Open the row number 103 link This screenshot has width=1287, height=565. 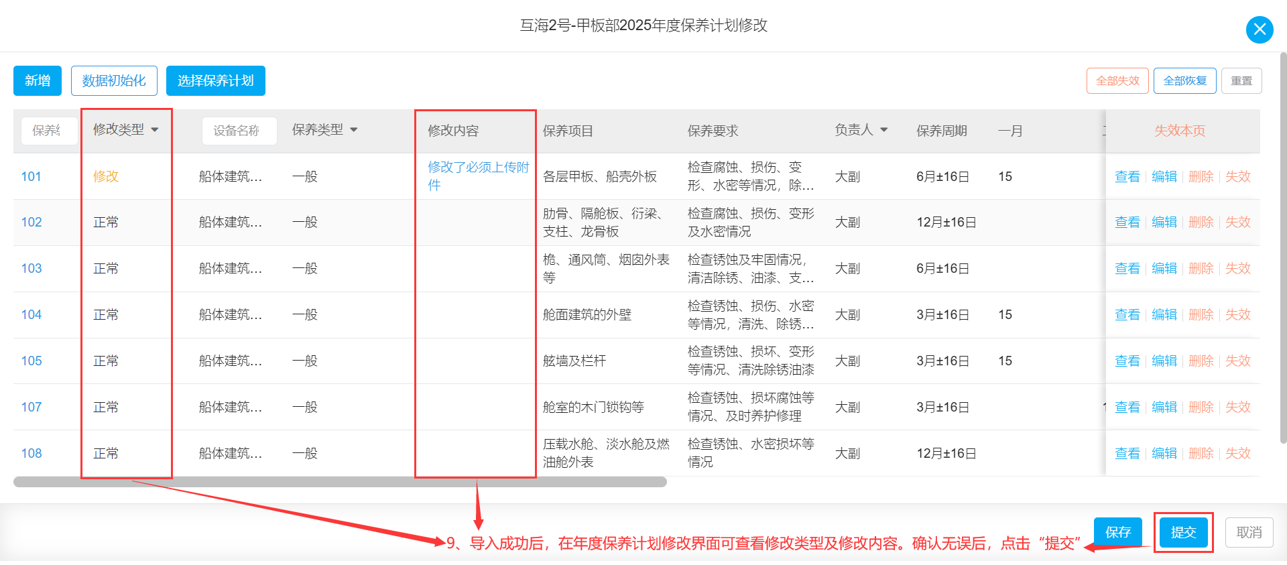[x=32, y=268]
